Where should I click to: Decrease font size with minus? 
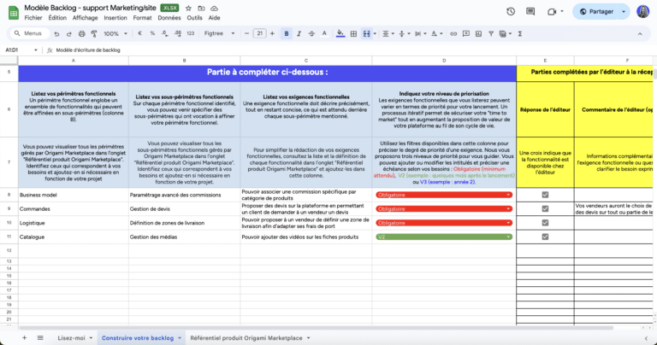point(246,33)
